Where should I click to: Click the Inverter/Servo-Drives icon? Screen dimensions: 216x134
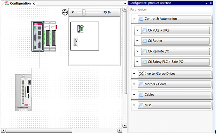coord(141,74)
